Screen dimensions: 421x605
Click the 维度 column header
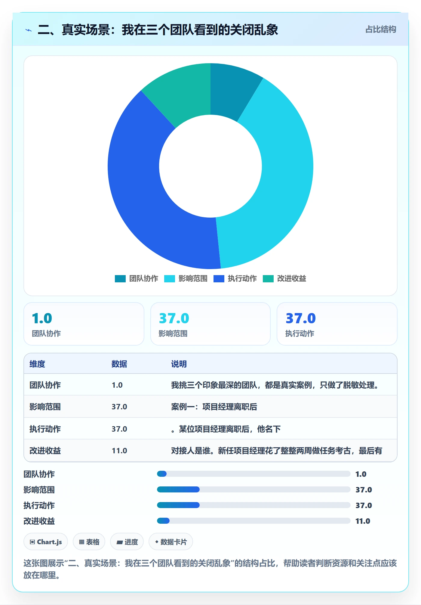pos(37,364)
